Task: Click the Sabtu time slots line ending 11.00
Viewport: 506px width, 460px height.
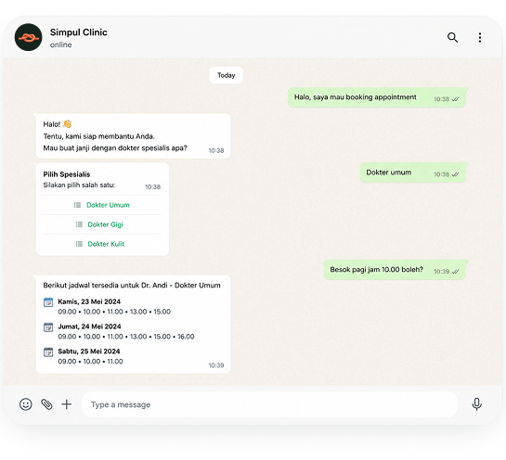Action: click(90, 362)
